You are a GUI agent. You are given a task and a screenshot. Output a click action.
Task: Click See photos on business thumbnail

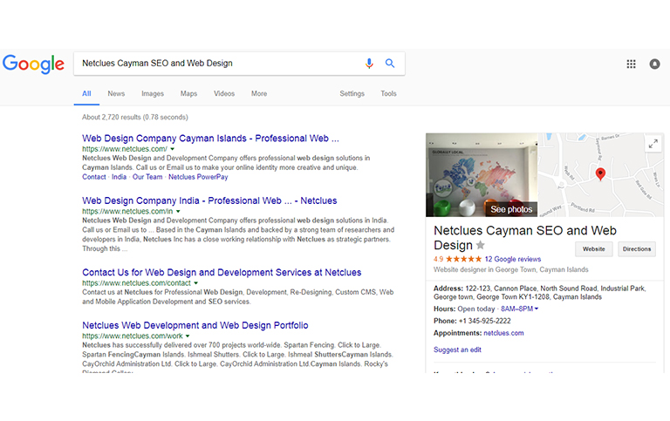(511, 209)
